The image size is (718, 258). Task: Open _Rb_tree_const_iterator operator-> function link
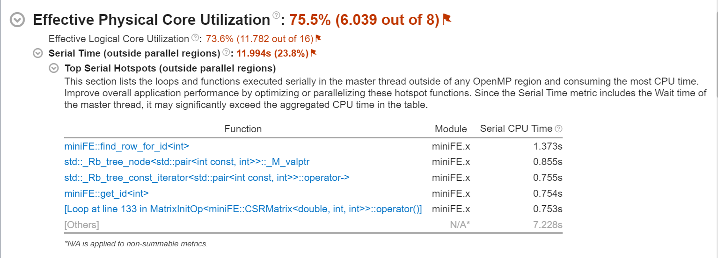[x=207, y=178]
